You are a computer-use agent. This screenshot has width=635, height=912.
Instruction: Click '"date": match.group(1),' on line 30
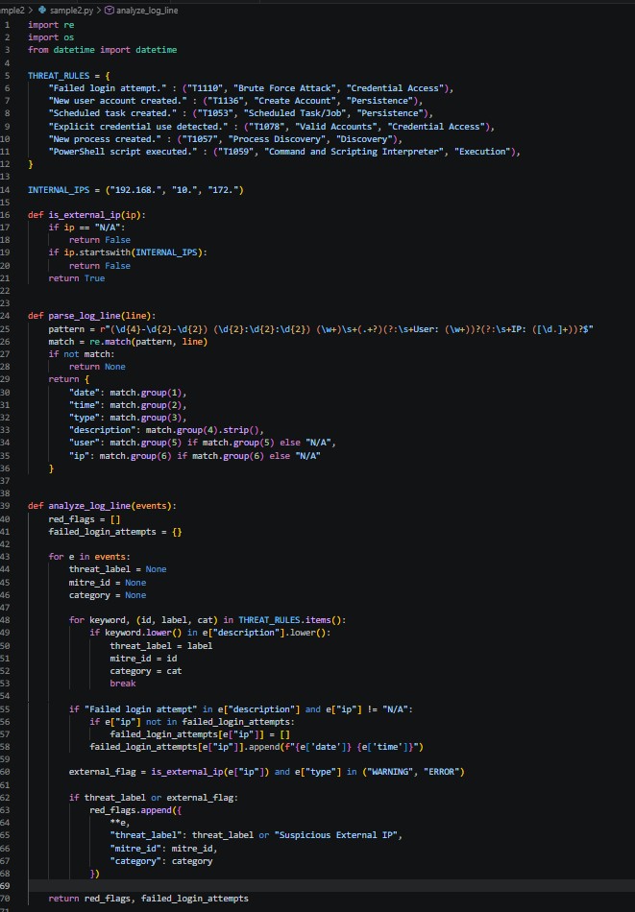[128, 393]
